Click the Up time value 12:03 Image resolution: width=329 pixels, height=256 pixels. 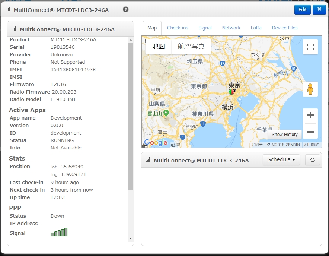coord(58,197)
